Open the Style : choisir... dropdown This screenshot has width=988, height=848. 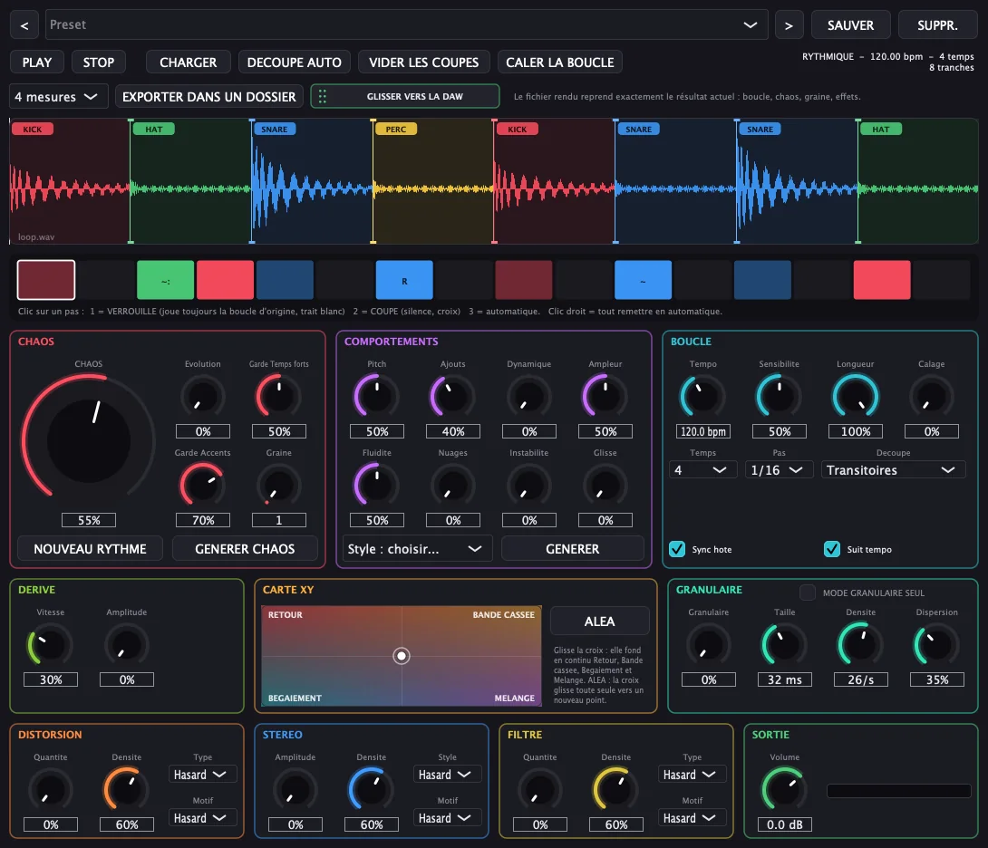tap(416, 549)
